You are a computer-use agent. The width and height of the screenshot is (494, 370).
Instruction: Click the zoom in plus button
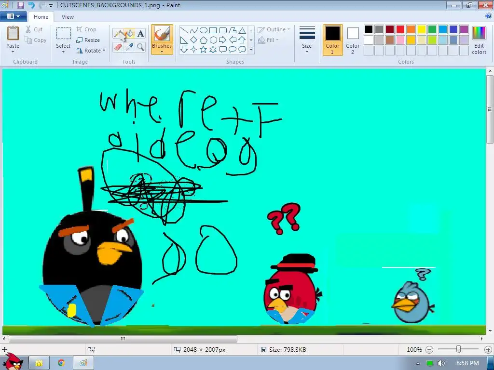[488, 350]
